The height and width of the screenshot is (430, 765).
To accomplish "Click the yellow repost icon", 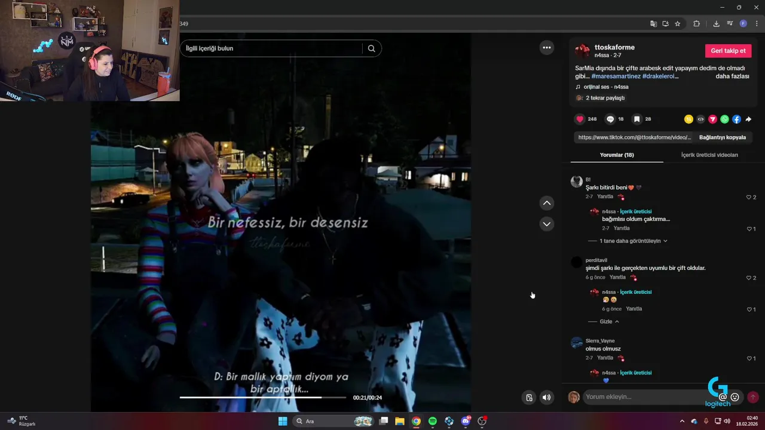I will pos(688,119).
